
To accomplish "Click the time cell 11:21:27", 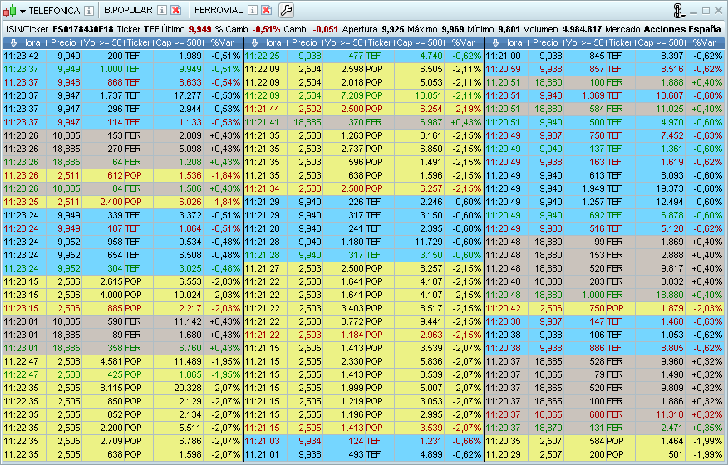I will (266, 269).
